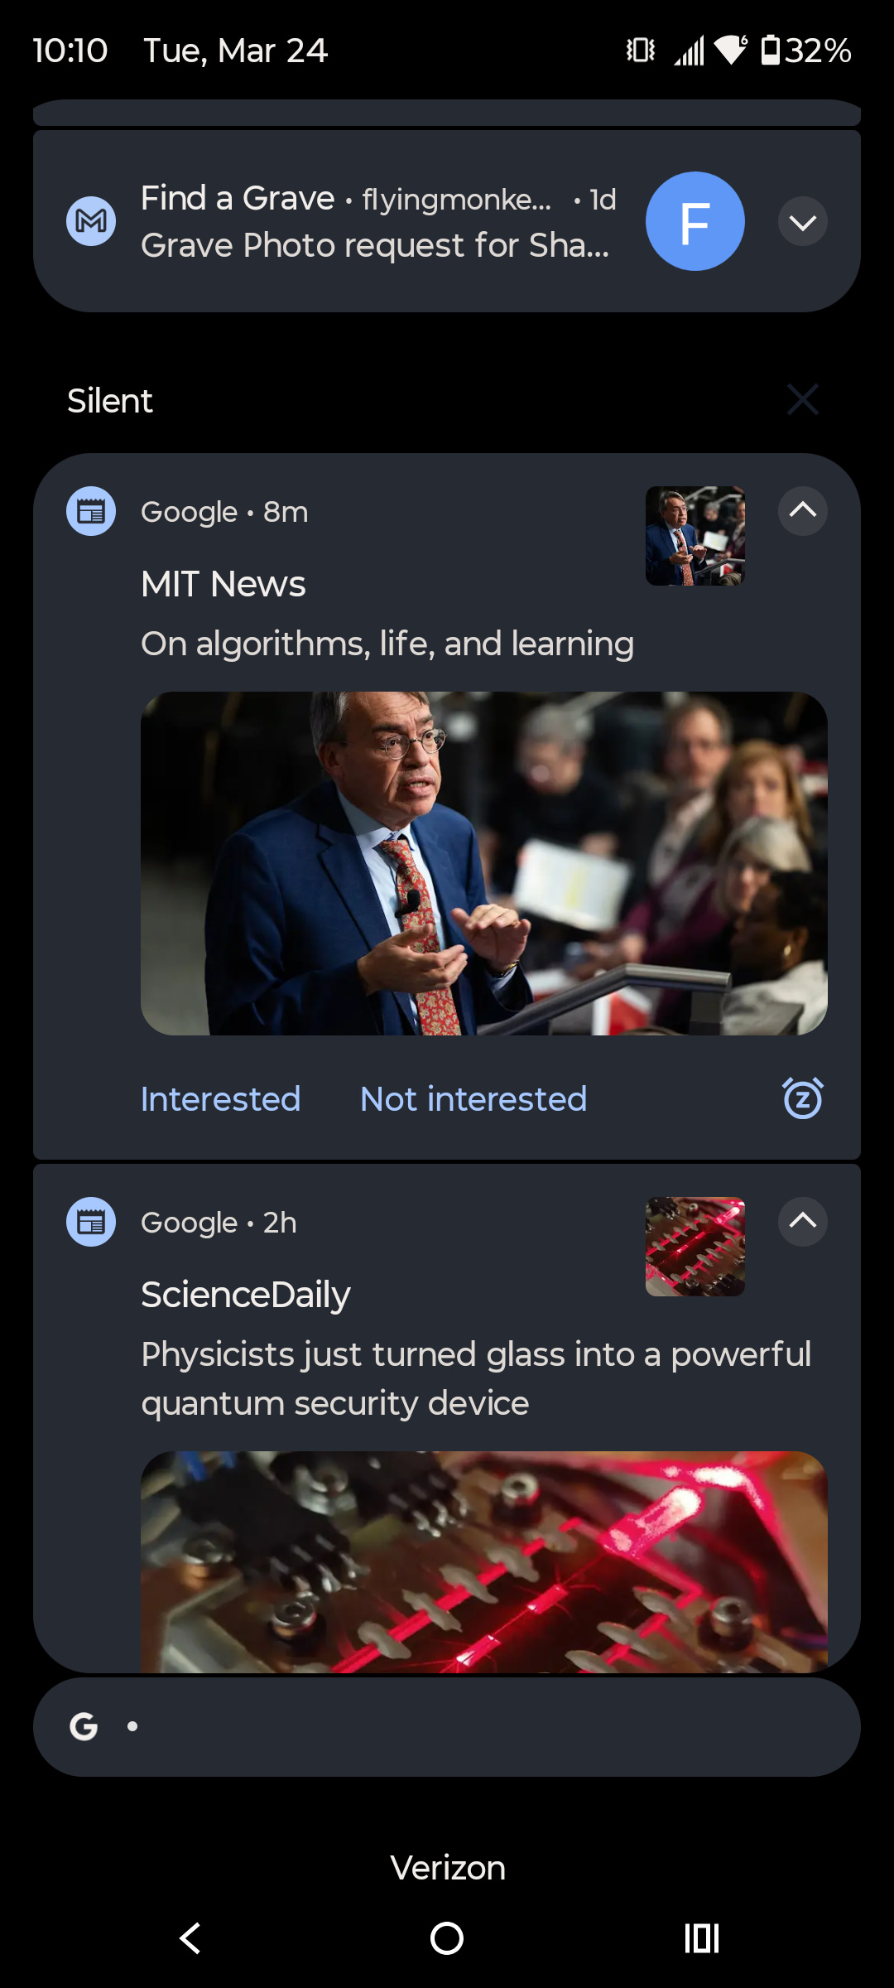Clear all silent notifications with X
894x1988 pixels.
pyautogui.click(x=802, y=400)
